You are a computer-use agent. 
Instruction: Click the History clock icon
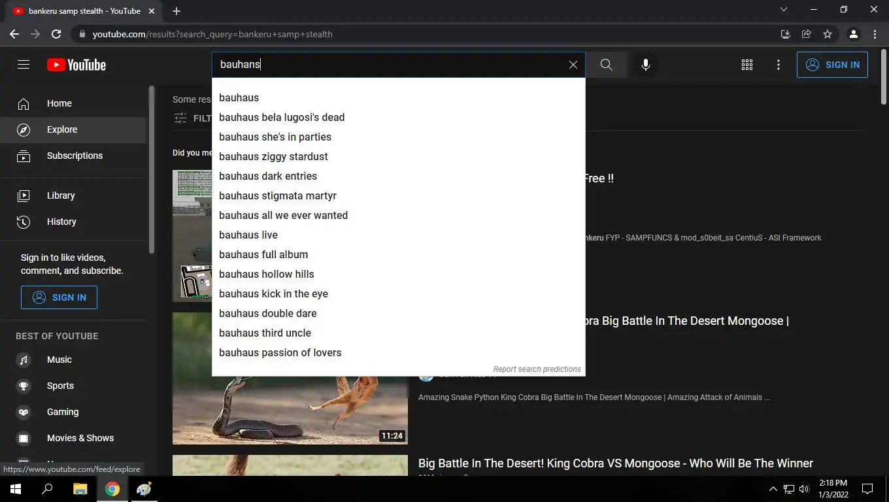(x=24, y=222)
